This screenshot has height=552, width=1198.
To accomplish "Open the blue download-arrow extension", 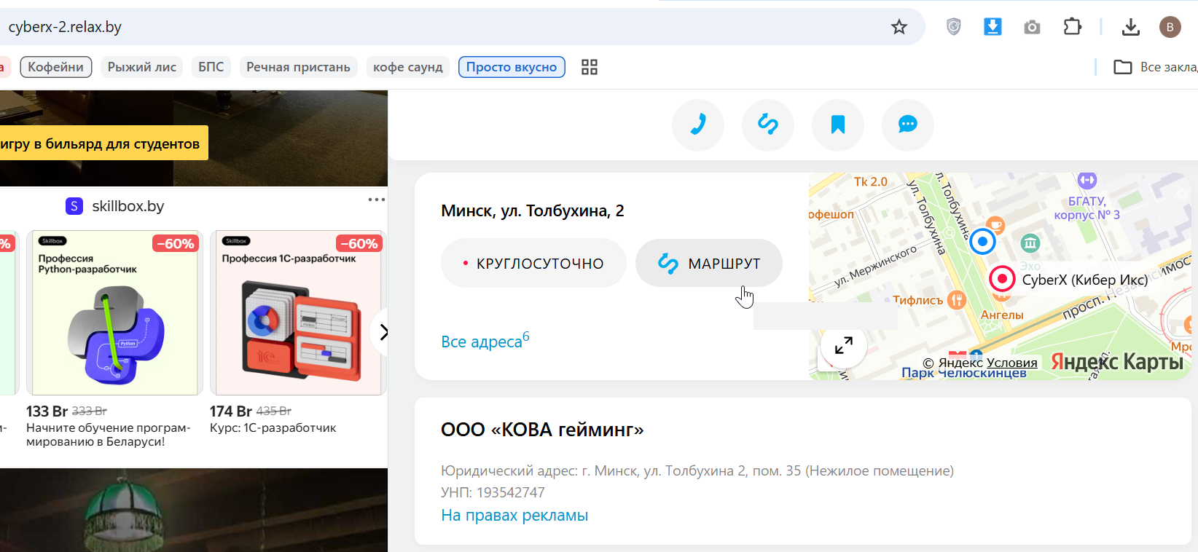I will pos(993,27).
